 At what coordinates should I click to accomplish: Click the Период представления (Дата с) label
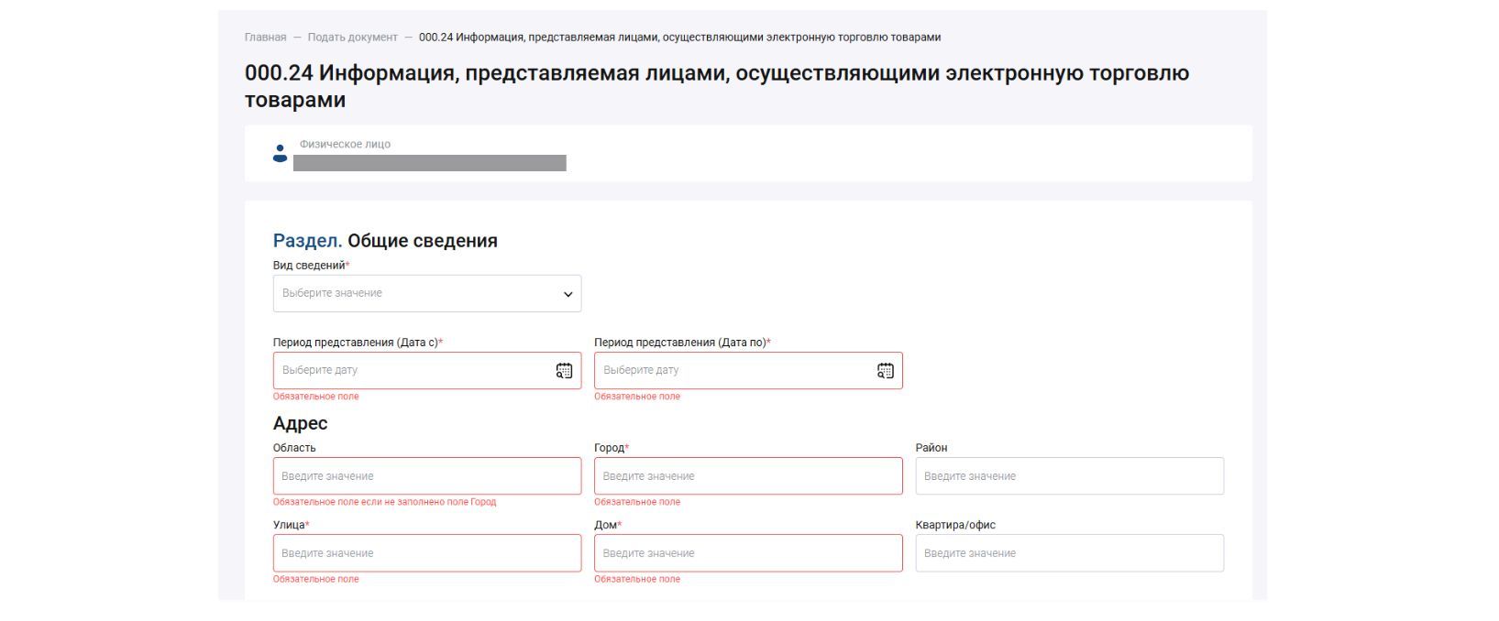(x=358, y=343)
